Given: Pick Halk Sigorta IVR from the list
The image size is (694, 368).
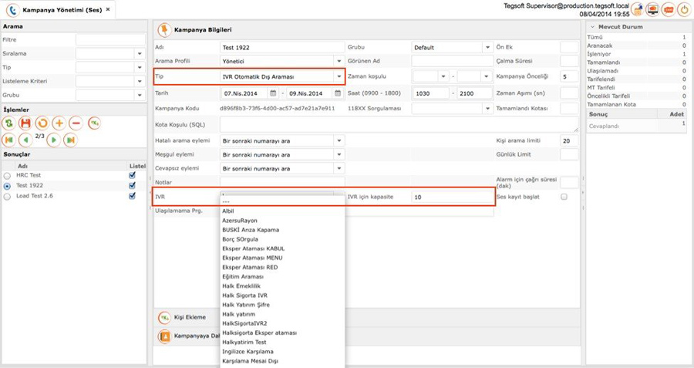Looking at the screenshot, I should point(244,295).
